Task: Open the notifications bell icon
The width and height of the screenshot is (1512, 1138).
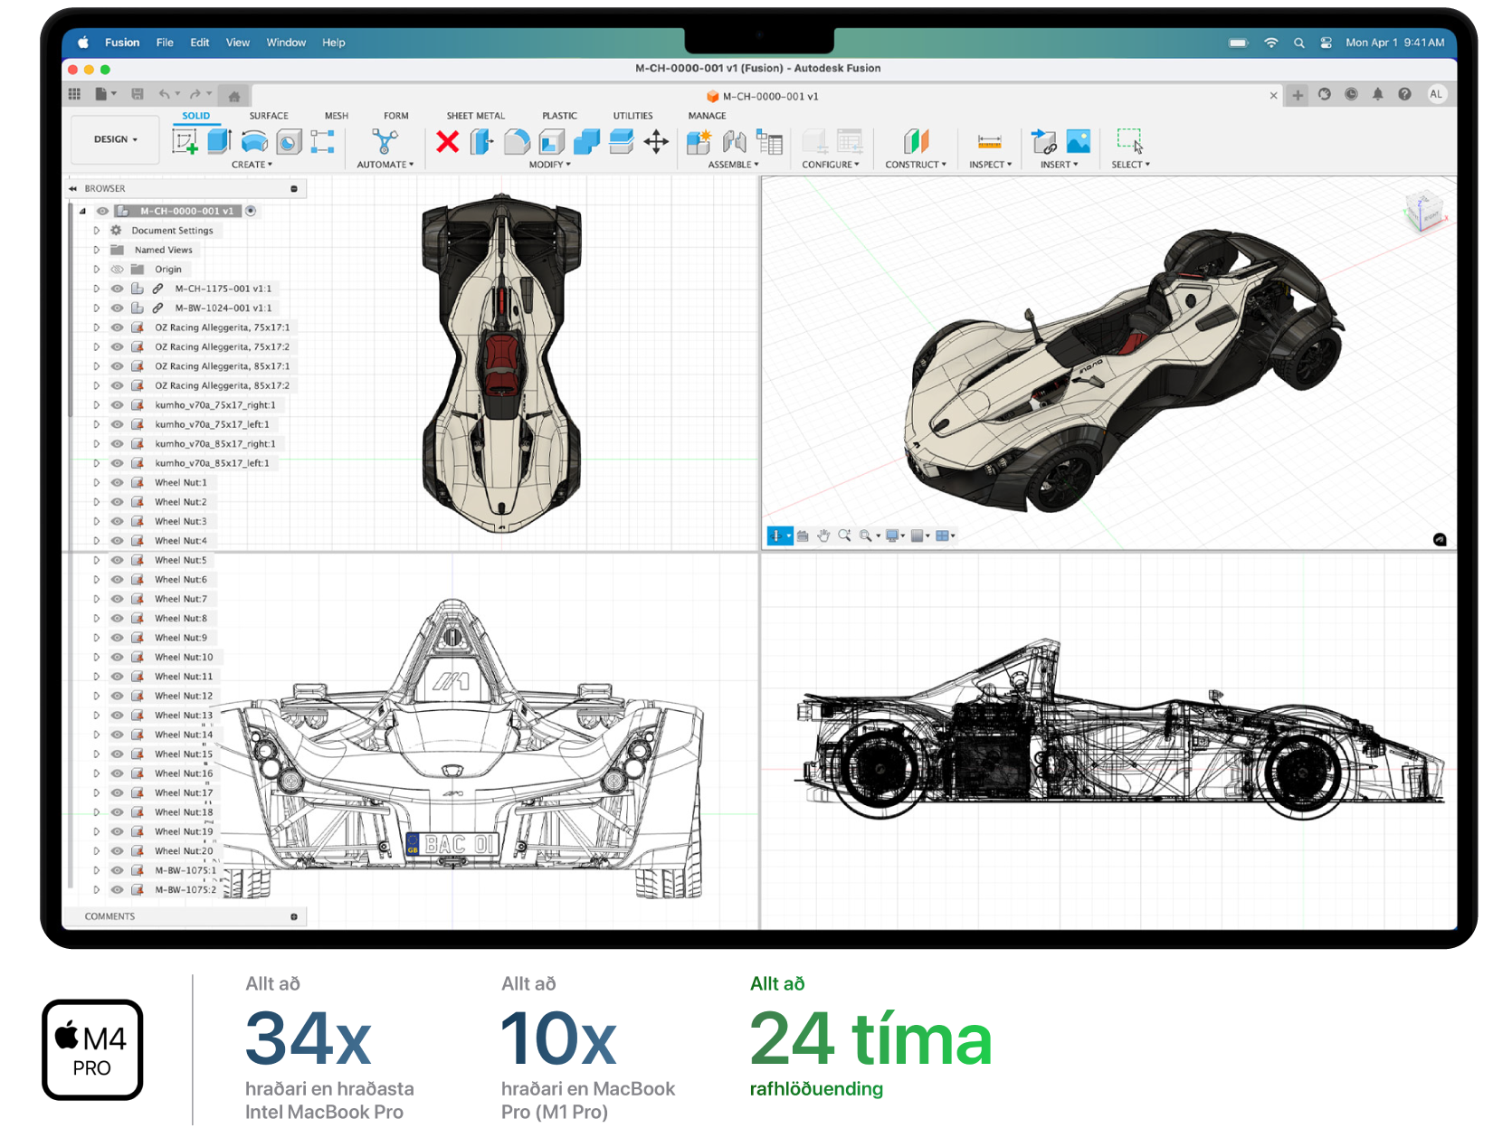Action: (x=1377, y=94)
